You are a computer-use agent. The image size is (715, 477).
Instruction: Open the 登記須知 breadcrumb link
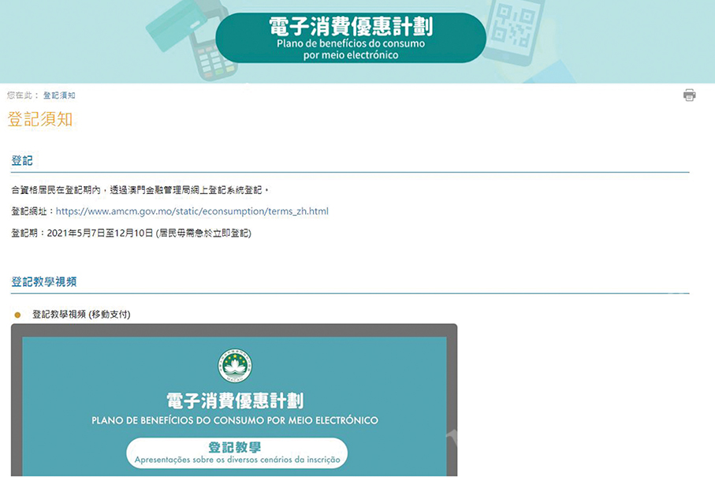[59, 95]
